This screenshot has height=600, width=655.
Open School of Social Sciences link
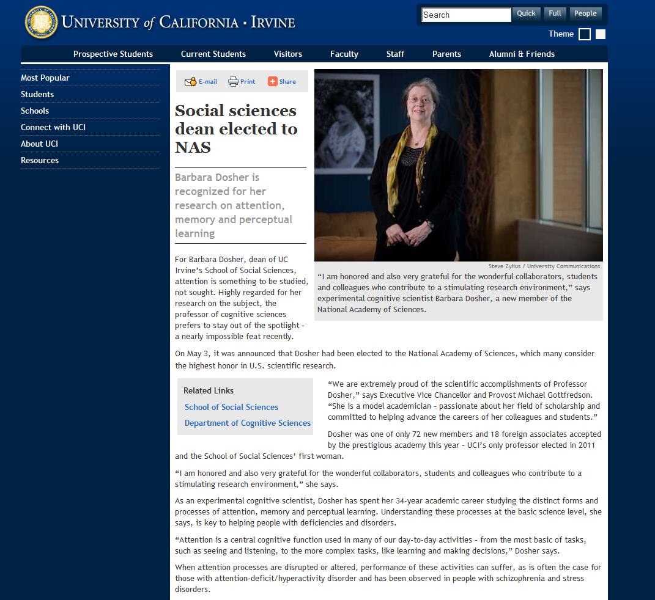(x=231, y=408)
